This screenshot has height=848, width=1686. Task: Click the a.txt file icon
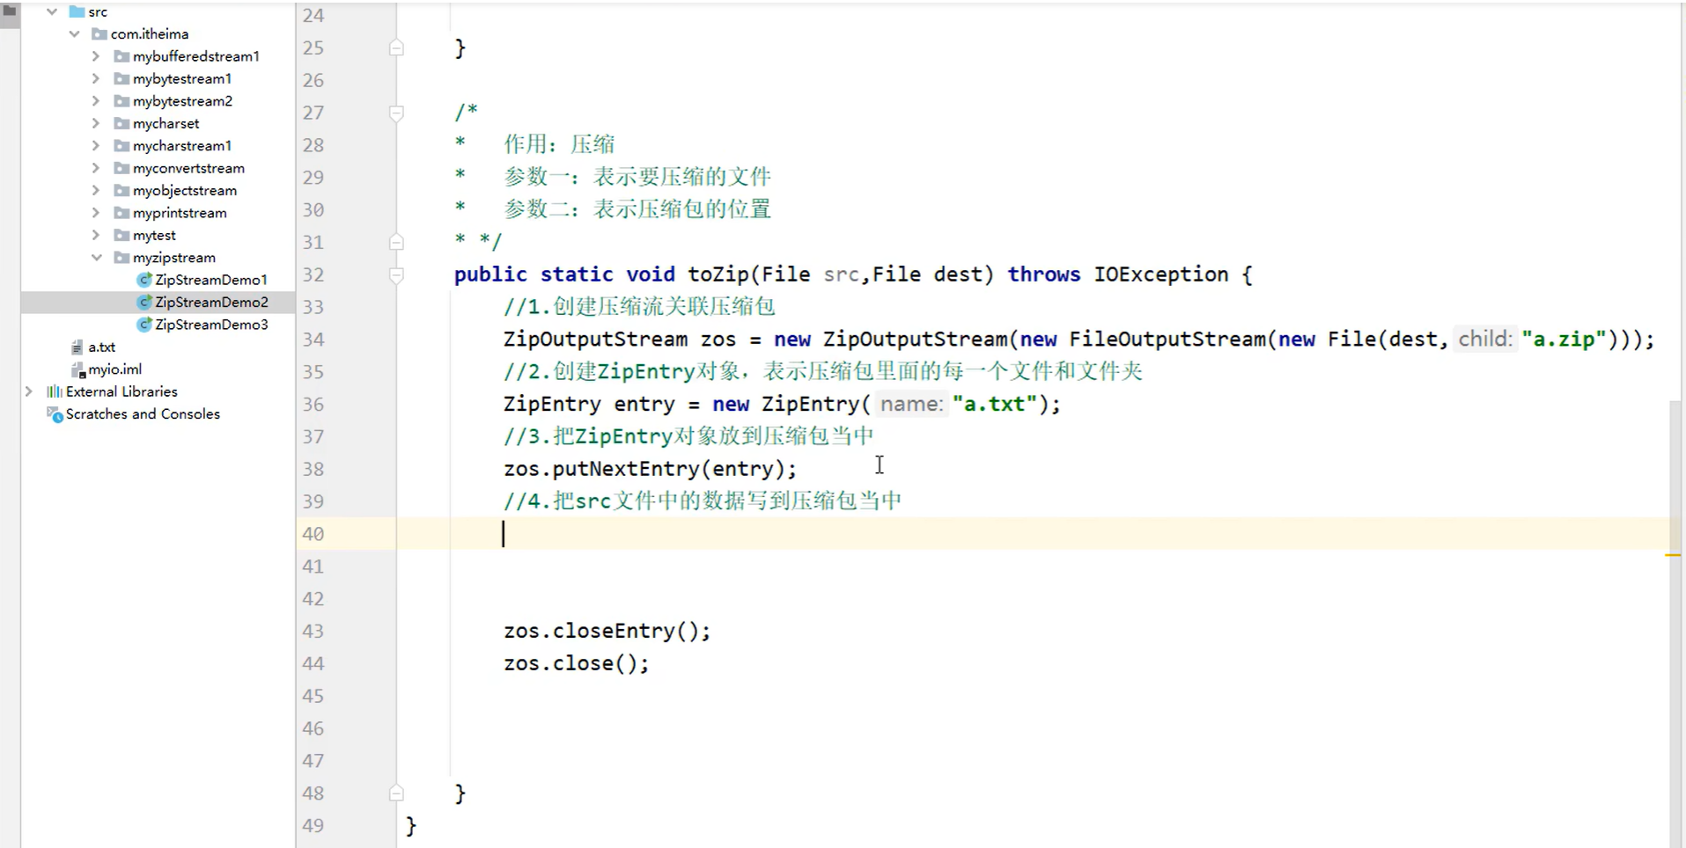(x=77, y=347)
